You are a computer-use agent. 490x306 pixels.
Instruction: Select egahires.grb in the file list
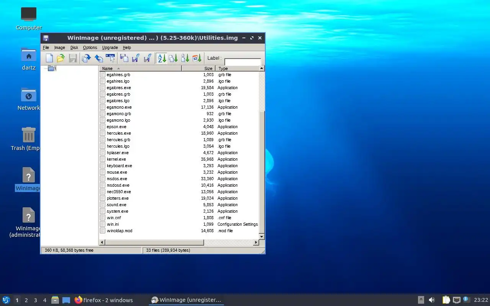point(118,75)
